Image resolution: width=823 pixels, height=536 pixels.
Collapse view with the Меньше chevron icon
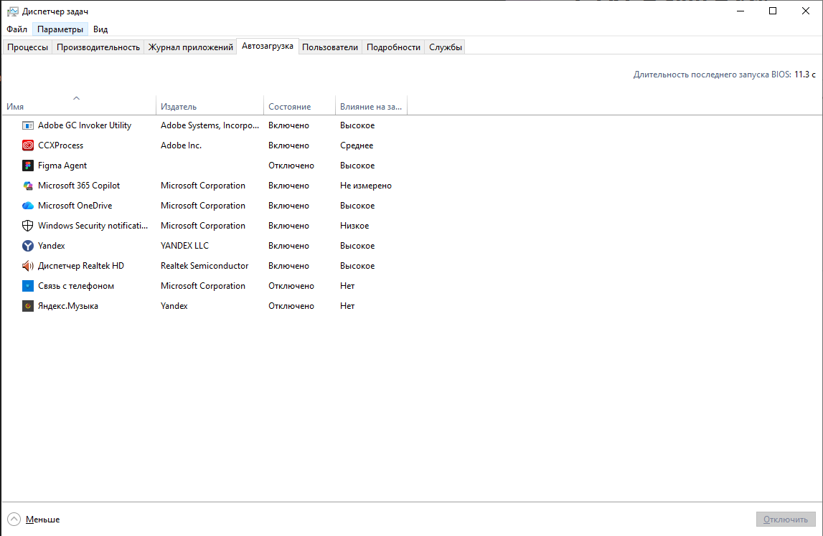pyautogui.click(x=14, y=520)
